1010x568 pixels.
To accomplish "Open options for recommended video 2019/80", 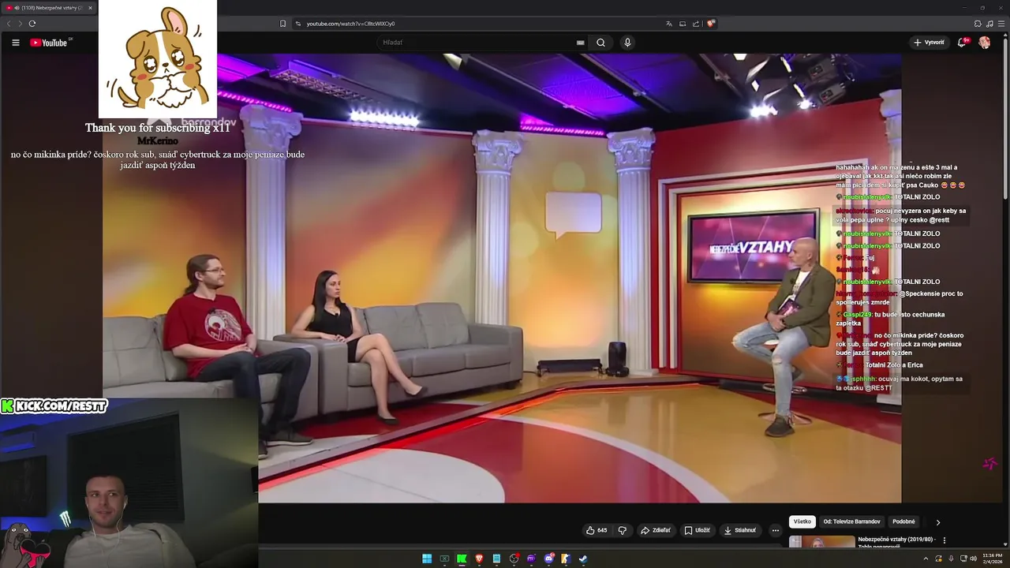I will click(x=945, y=540).
